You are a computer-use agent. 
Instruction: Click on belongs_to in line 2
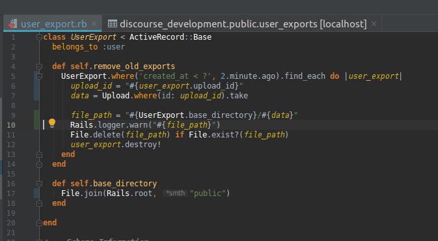tap(75, 47)
